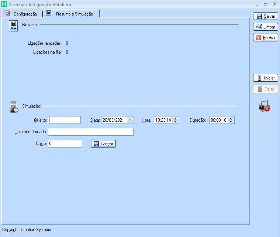Image resolution: width=280 pixels, height=237 pixels.
Task: Click the Ligações na fila value 0
Action: [67, 52]
